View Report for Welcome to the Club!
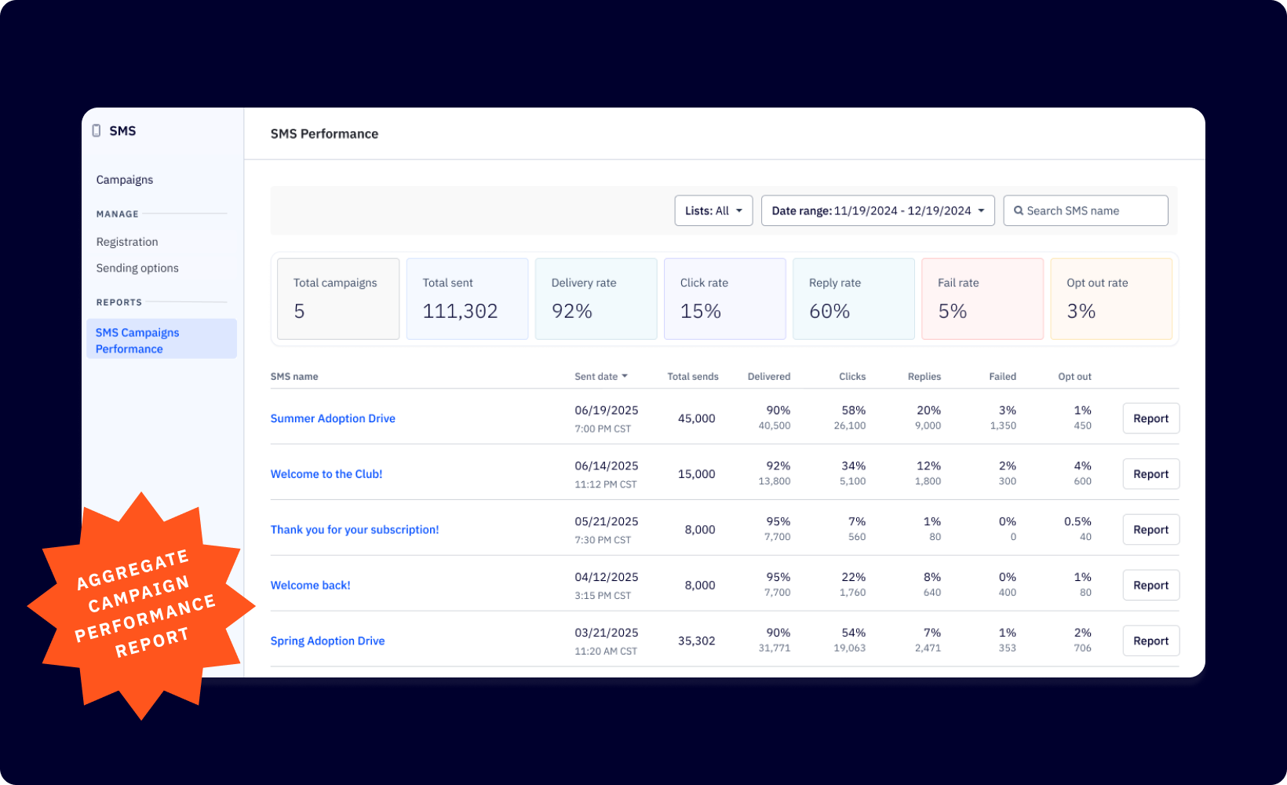Image resolution: width=1287 pixels, height=785 pixels. click(1150, 474)
